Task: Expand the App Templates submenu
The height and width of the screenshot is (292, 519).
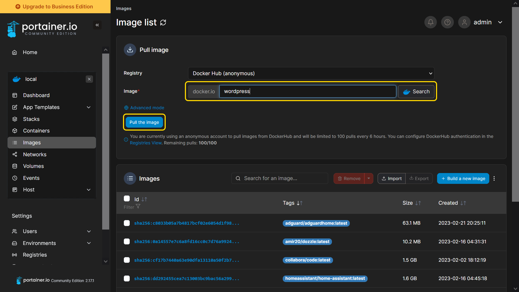Action: 89,107
